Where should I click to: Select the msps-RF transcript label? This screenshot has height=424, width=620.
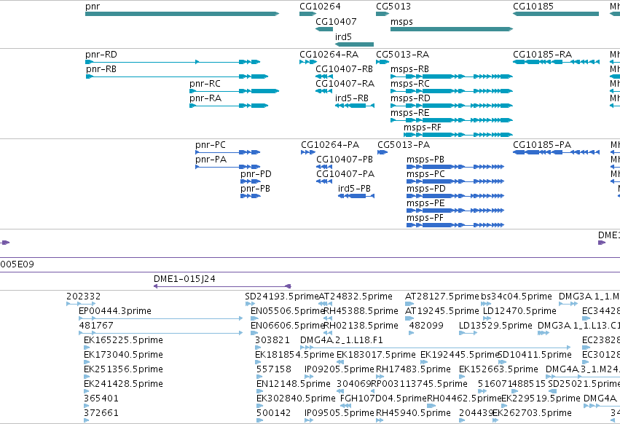423,127
